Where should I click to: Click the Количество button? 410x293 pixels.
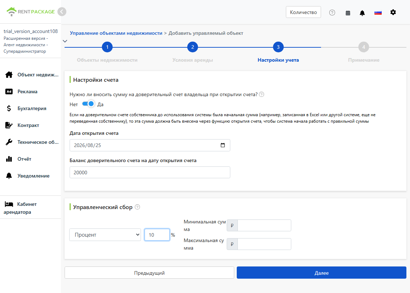303,12
